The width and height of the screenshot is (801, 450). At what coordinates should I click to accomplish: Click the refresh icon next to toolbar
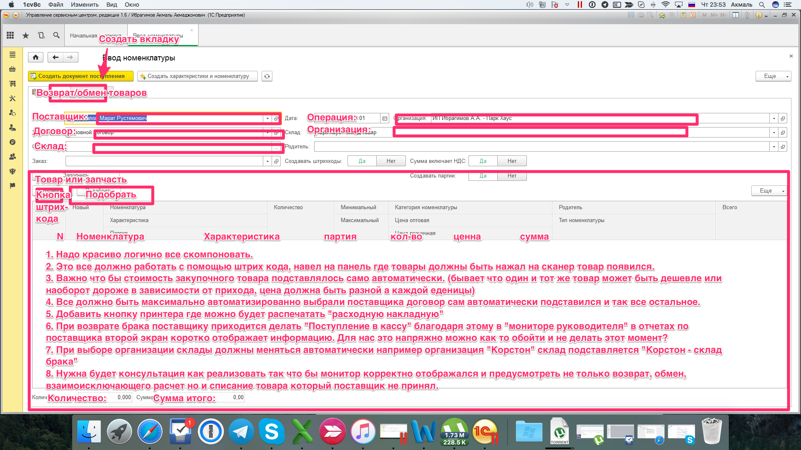tap(267, 76)
